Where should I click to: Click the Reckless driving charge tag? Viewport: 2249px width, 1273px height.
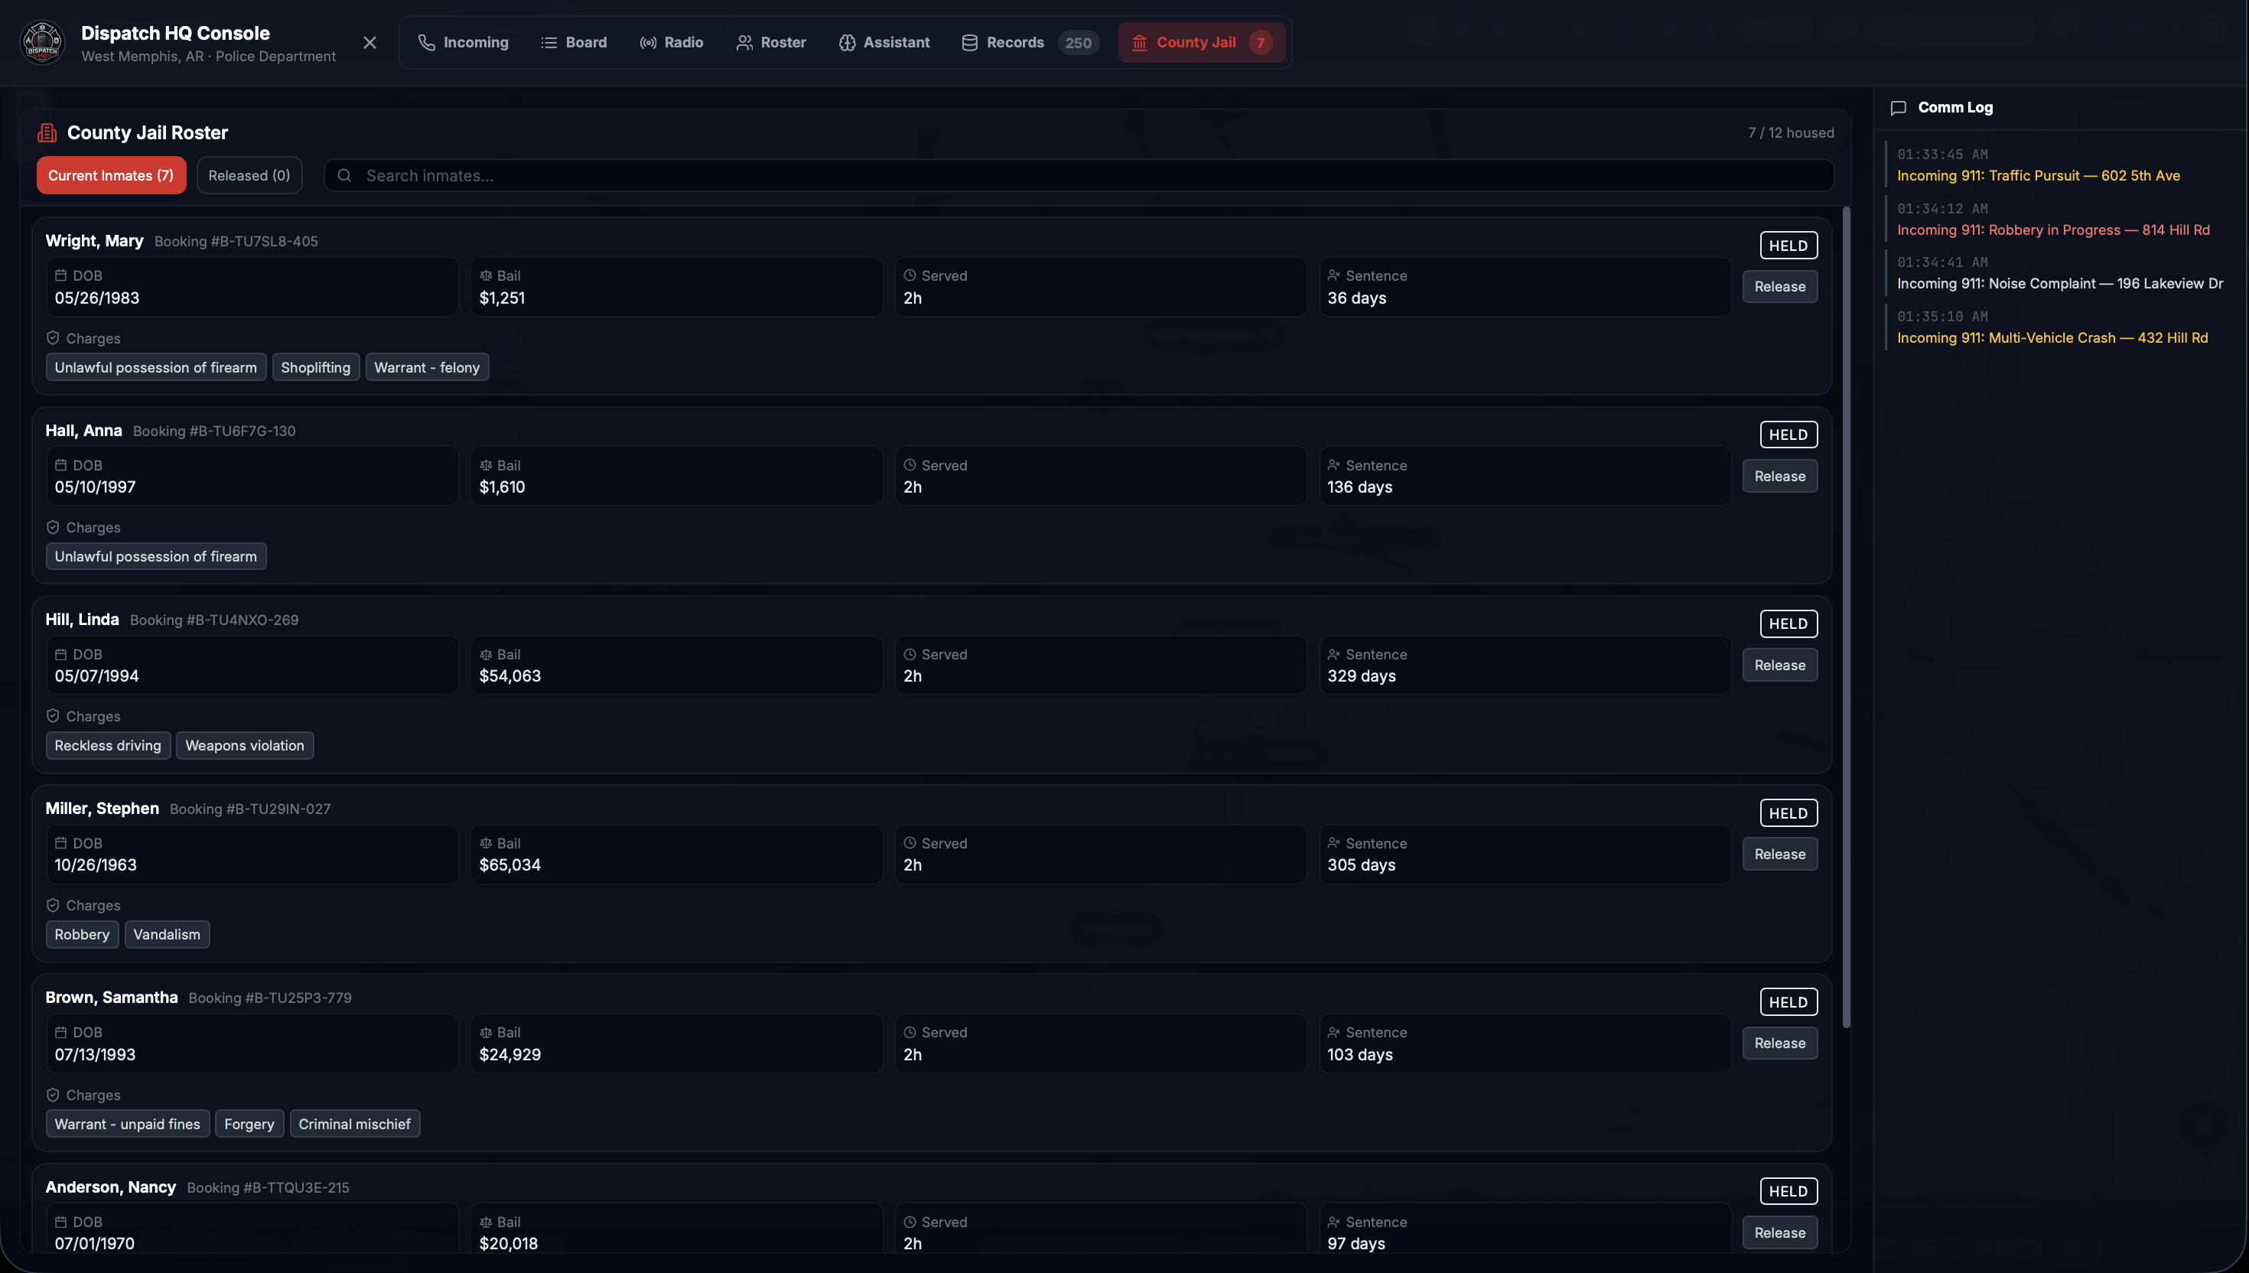point(108,746)
